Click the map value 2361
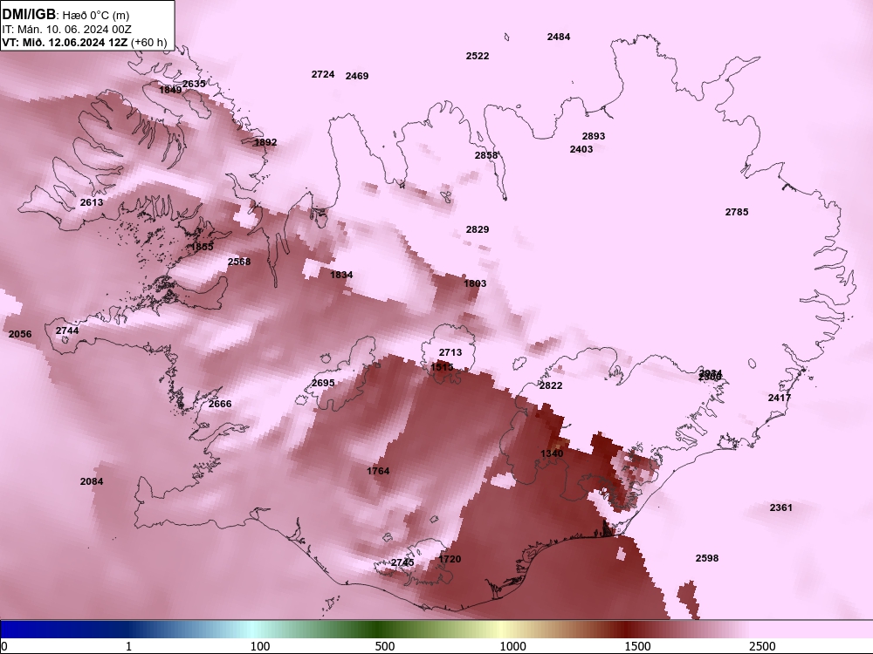The image size is (873, 654). tap(780, 508)
